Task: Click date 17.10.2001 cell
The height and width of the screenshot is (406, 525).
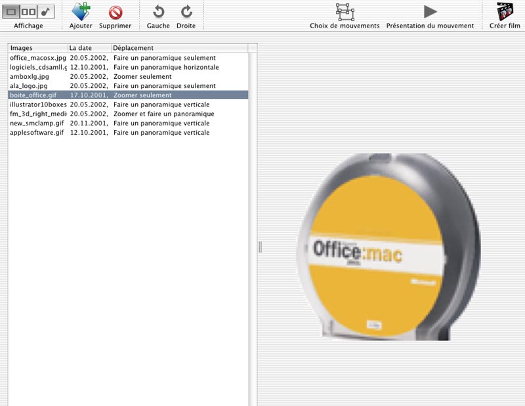Action: [x=89, y=95]
